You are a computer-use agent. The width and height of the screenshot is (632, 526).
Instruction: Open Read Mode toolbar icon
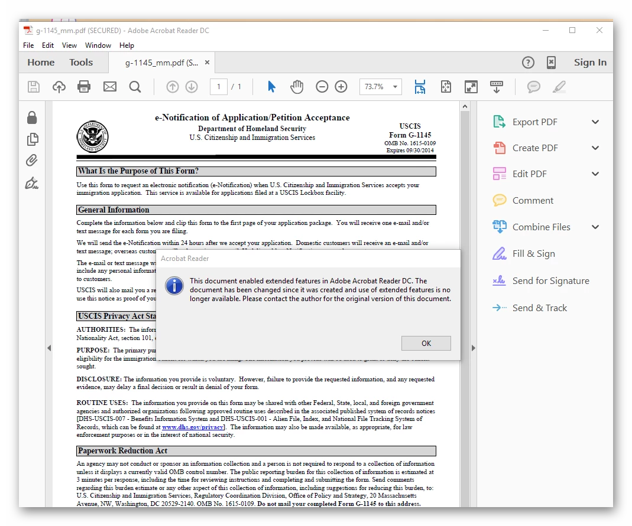click(497, 87)
